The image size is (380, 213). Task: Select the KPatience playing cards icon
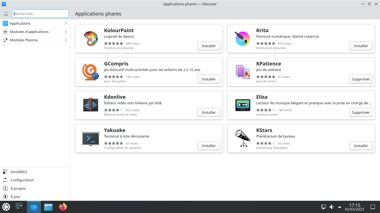(x=243, y=72)
